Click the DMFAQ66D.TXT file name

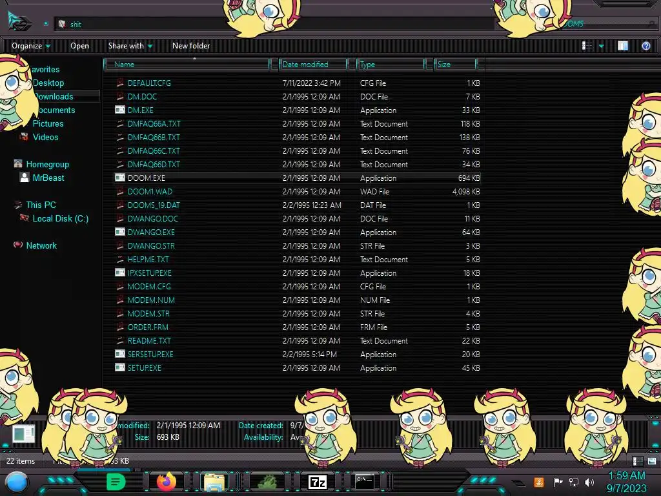click(154, 164)
